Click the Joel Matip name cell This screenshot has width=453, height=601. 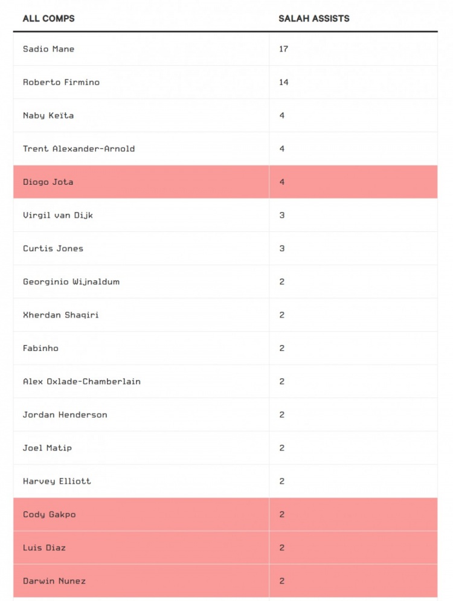tap(47, 448)
